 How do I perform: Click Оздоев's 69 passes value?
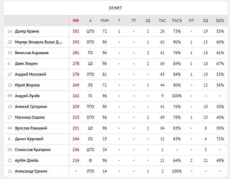pos(162,117)
